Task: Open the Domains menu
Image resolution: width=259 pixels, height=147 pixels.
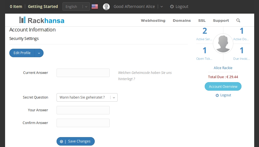Action: pyautogui.click(x=182, y=20)
